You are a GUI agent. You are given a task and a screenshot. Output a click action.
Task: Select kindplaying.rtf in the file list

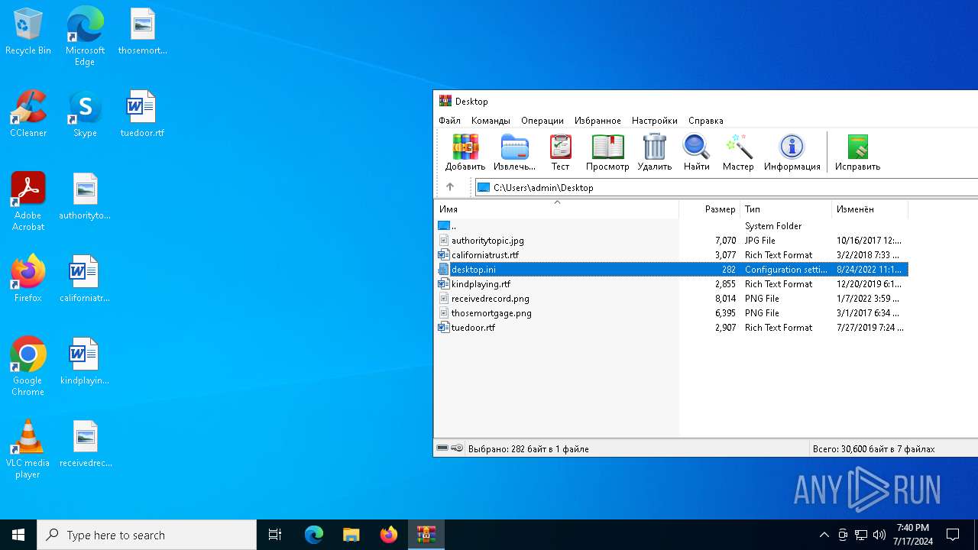click(671, 284)
